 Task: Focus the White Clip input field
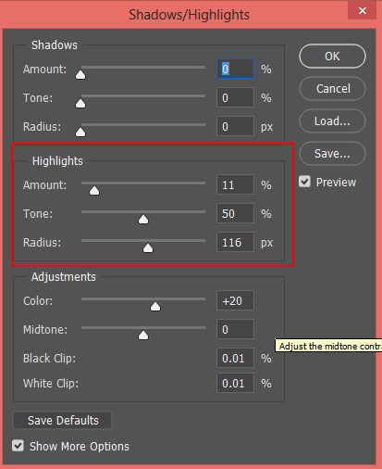[x=236, y=383]
